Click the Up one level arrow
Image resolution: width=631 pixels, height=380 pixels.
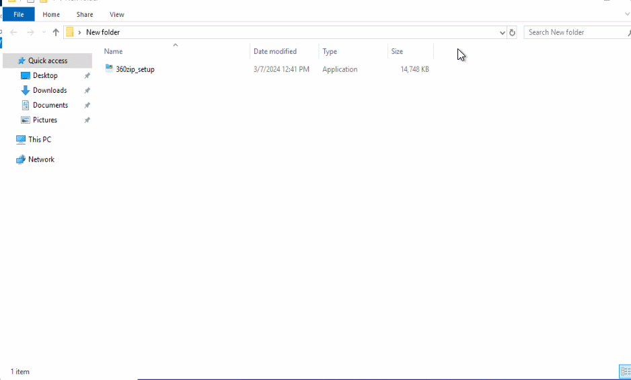[x=56, y=32]
